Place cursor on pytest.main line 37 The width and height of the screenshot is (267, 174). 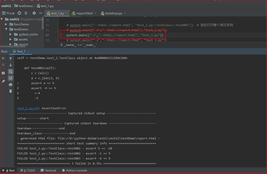[115, 35]
